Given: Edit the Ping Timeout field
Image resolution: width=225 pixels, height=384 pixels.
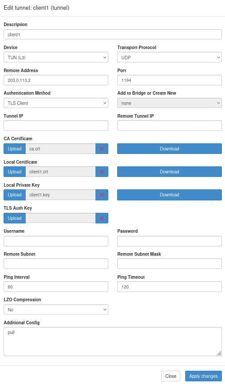Looking at the screenshot, I should click(169, 287).
